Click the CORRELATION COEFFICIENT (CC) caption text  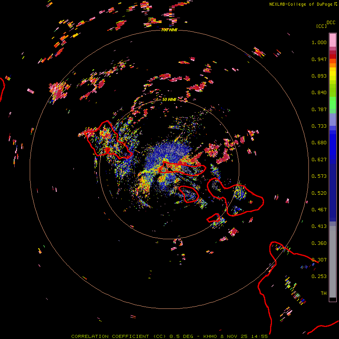(x=119, y=336)
